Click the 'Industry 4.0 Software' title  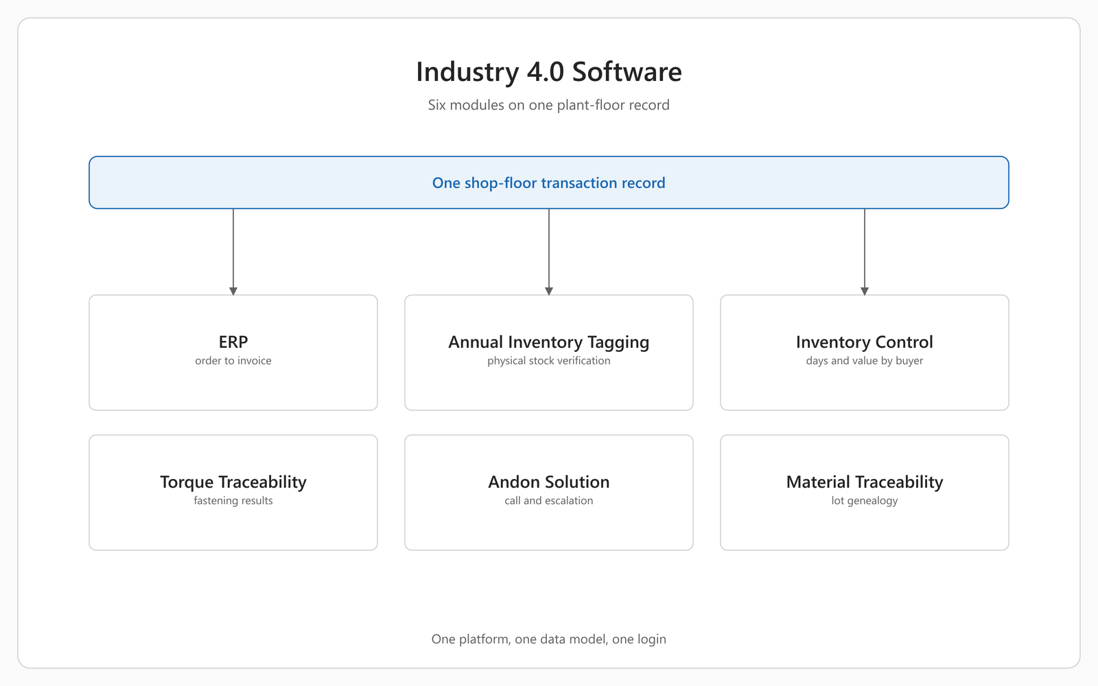pyautogui.click(x=549, y=72)
